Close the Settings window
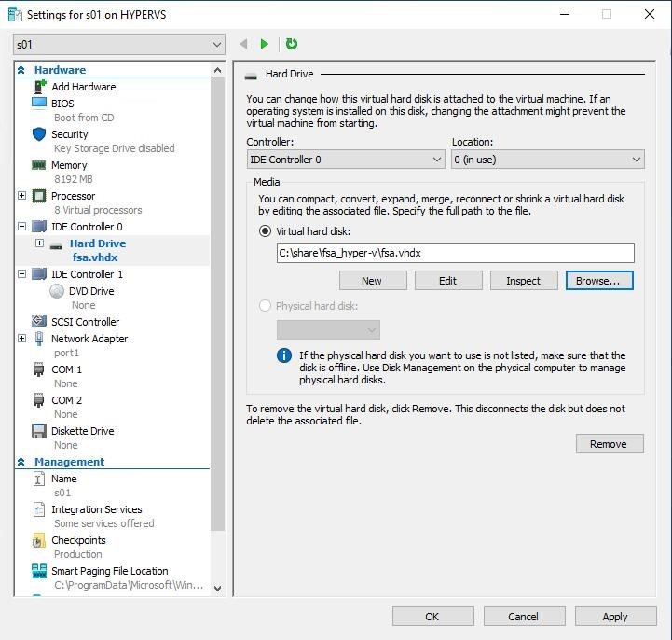Image resolution: width=672 pixels, height=640 pixels. pyautogui.click(x=650, y=14)
